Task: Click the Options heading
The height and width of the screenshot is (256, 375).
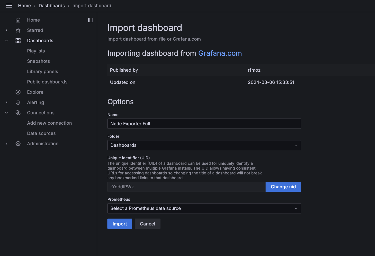Action: [x=121, y=102]
